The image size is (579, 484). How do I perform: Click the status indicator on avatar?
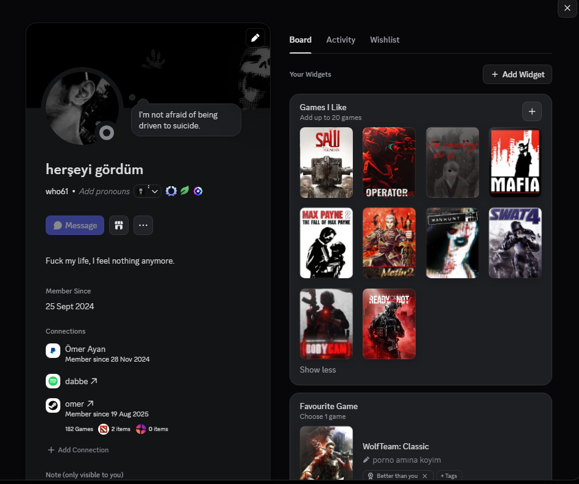tap(106, 133)
